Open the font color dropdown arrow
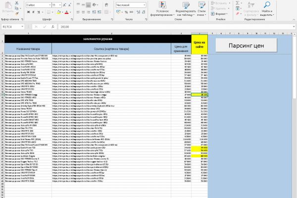The height and width of the screenshot is (198, 297). coord(70,12)
